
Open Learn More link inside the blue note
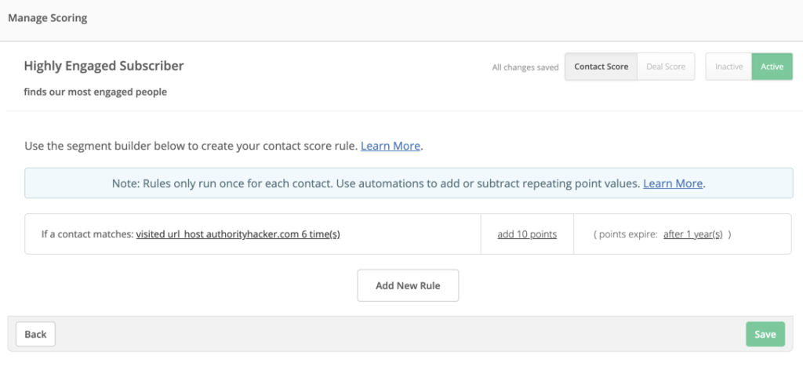point(673,183)
